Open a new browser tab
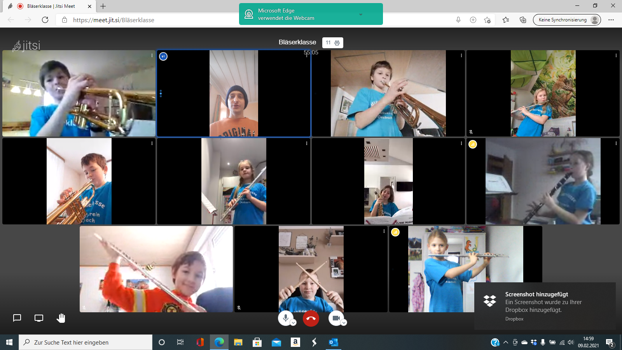This screenshot has width=622, height=350. pyautogui.click(x=103, y=6)
